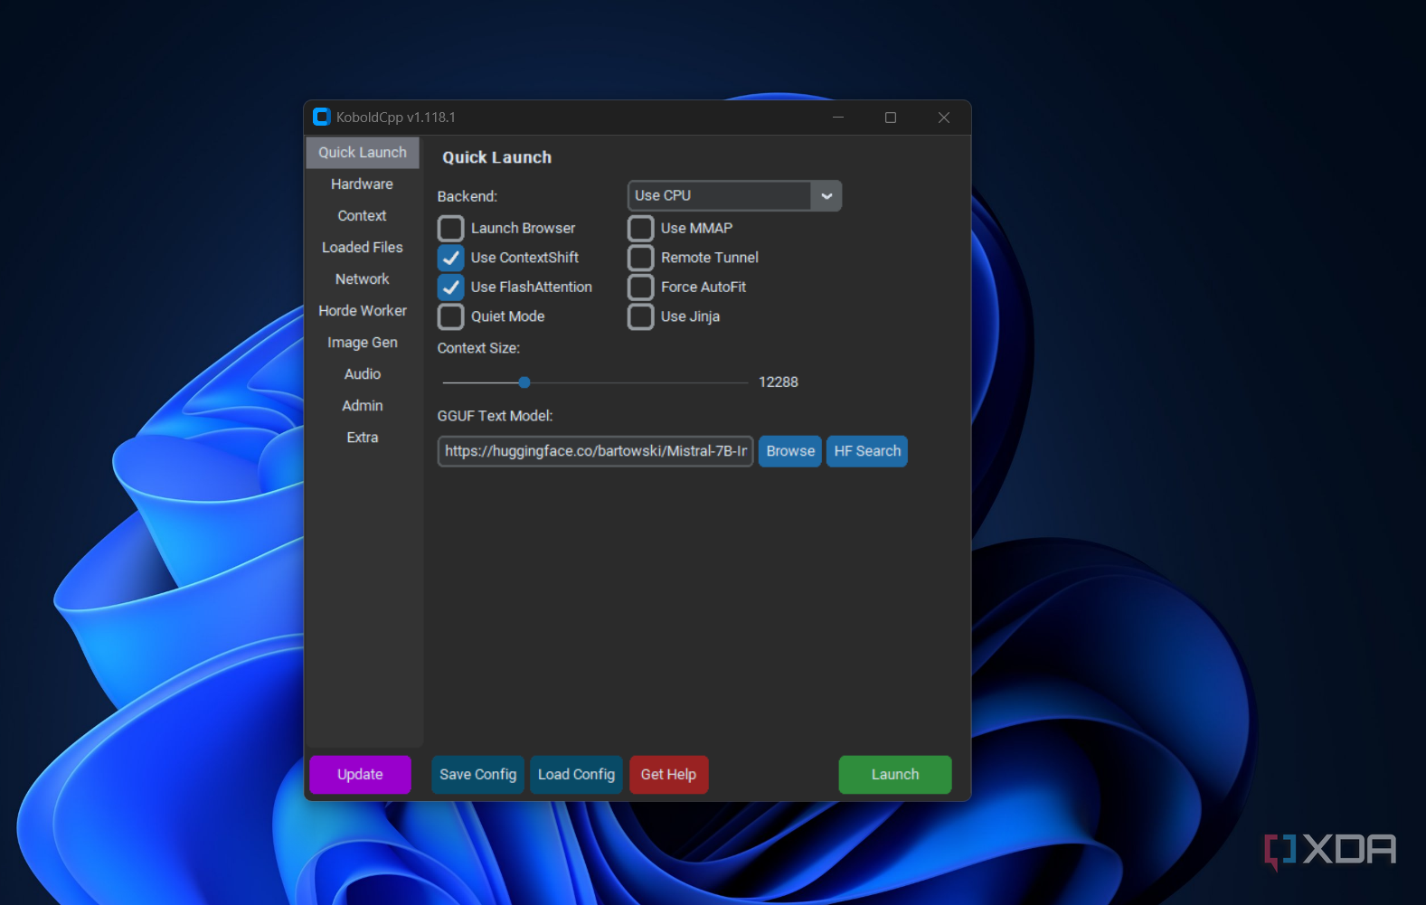Maximize the KoboldCpp window
The width and height of the screenshot is (1426, 905).
click(891, 118)
